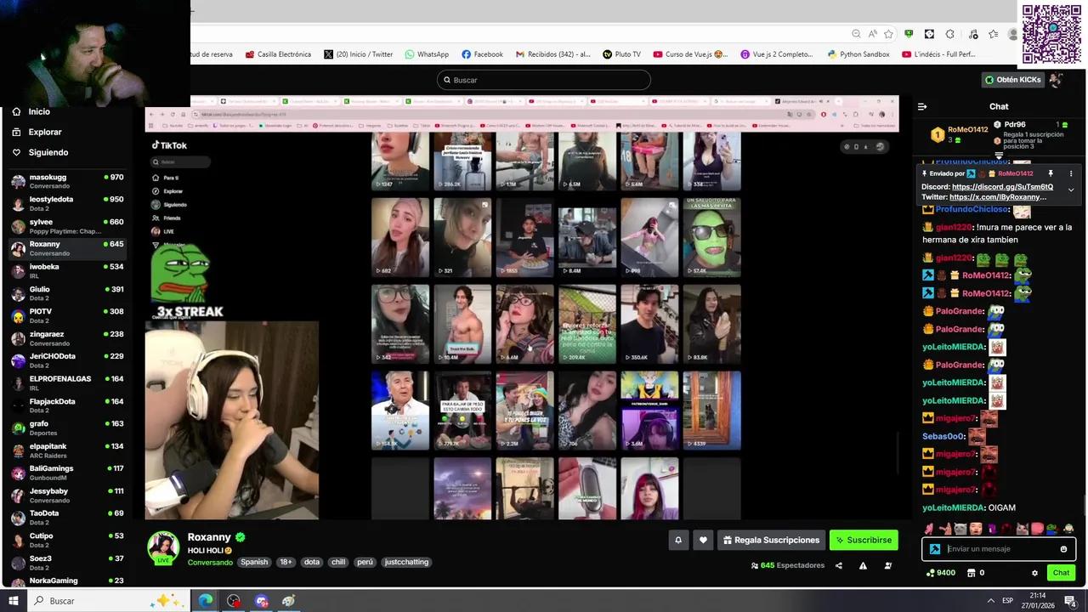Open the browser extensions puzzle icon
The height and width of the screenshot is (612, 1088).
pos(949,34)
